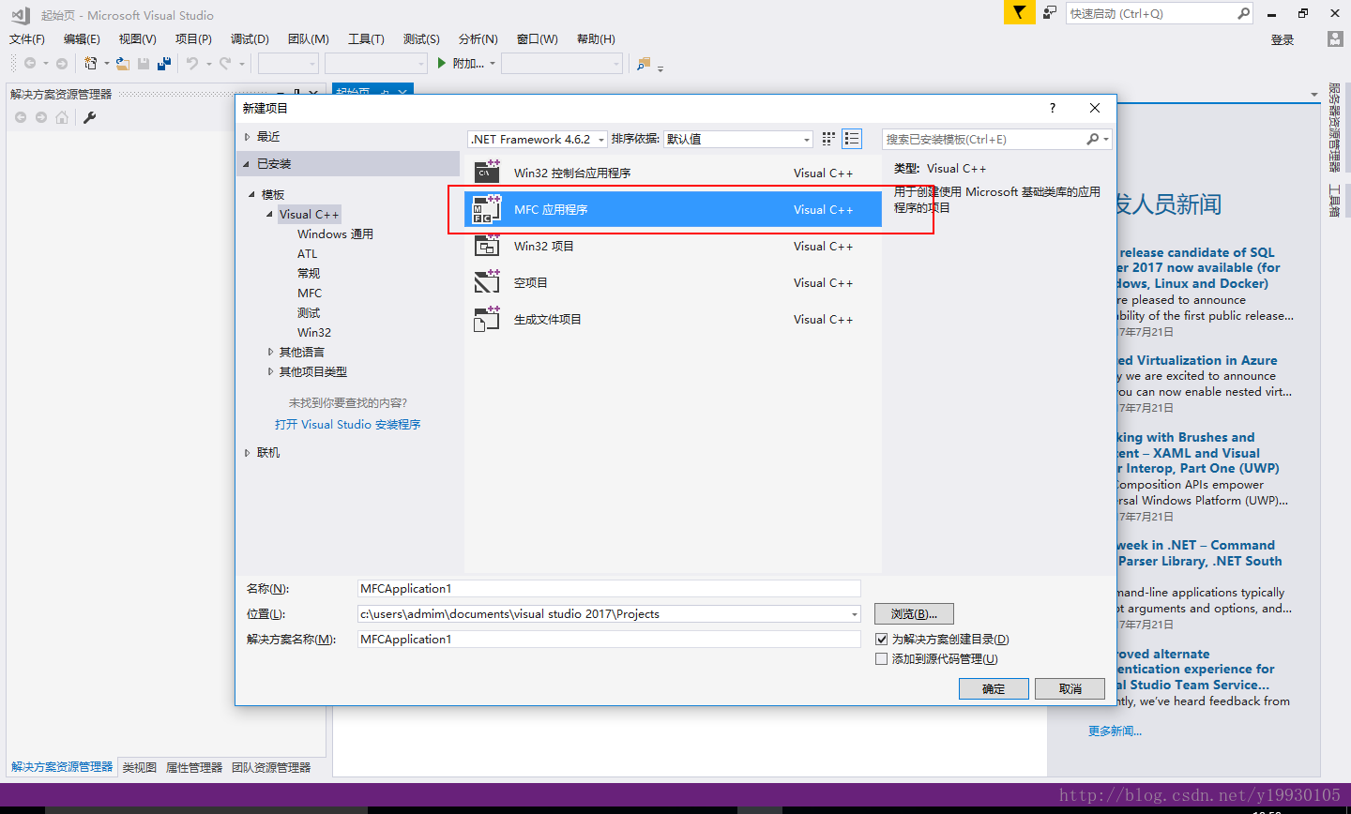Switch templates to medium list view
The height and width of the screenshot is (814, 1351).
[x=852, y=139]
